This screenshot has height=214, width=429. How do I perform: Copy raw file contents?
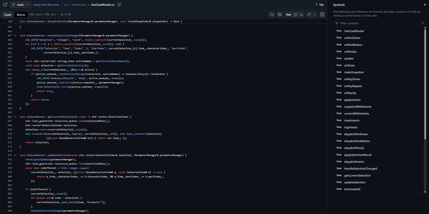(x=296, y=15)
